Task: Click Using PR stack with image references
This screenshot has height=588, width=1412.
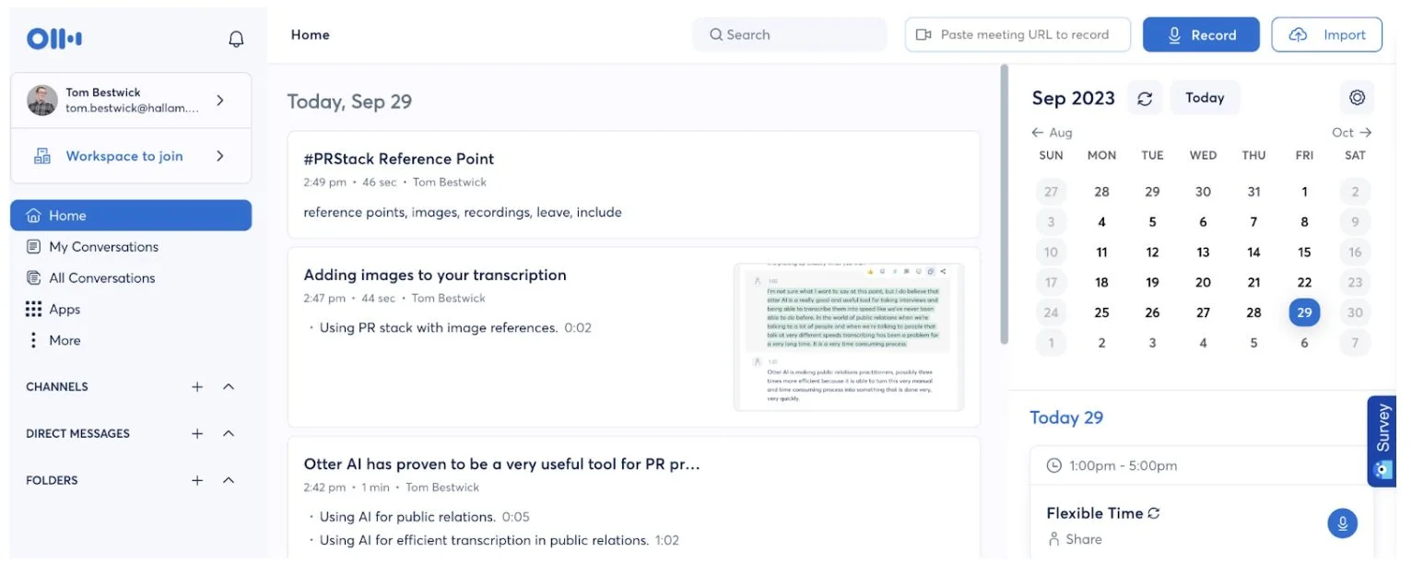Action: pos(439,327)
